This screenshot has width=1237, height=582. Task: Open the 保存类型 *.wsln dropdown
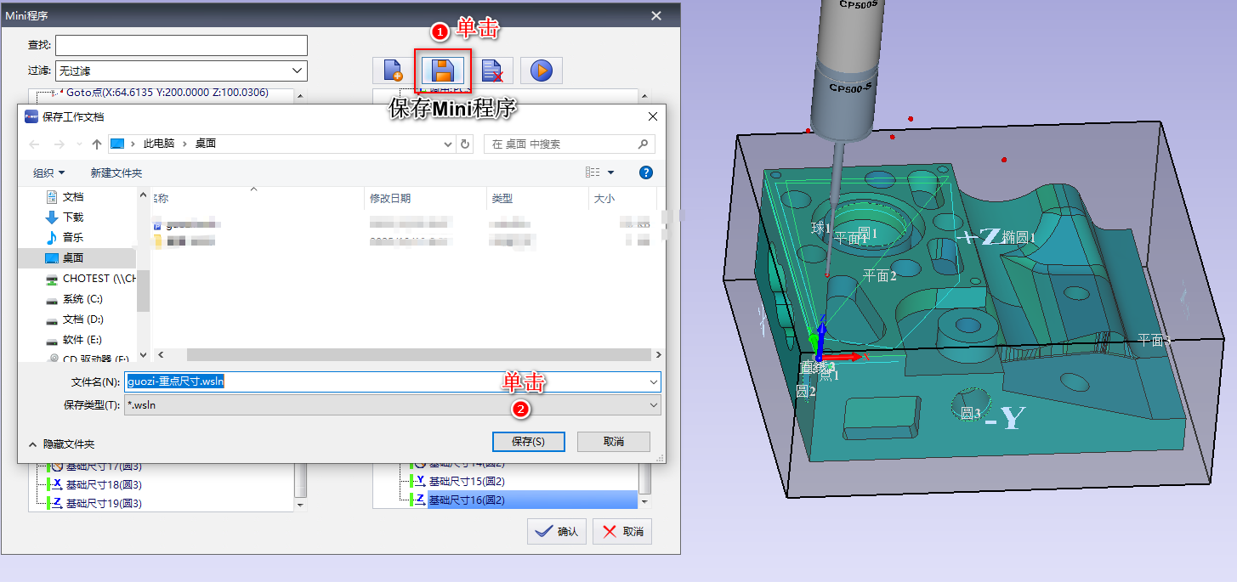click(392, 405)
